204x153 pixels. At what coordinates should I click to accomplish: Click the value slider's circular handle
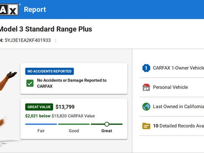[x=107, y=124]
